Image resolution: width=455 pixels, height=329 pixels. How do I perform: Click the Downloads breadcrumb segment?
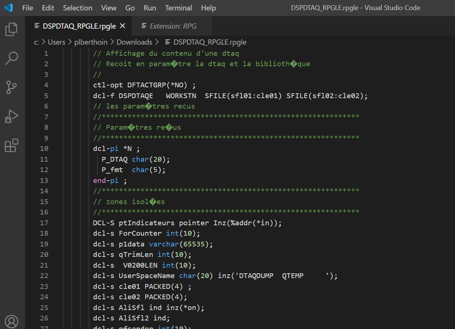pyautogui.click(x=134, y=42)
